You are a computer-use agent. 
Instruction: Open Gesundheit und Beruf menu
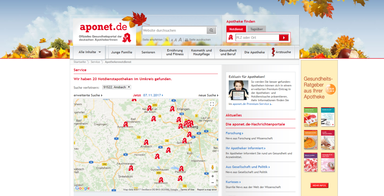point(228,52)
